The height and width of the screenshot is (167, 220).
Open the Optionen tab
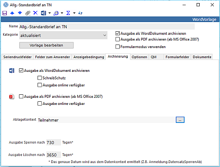[x=139, y=57]
